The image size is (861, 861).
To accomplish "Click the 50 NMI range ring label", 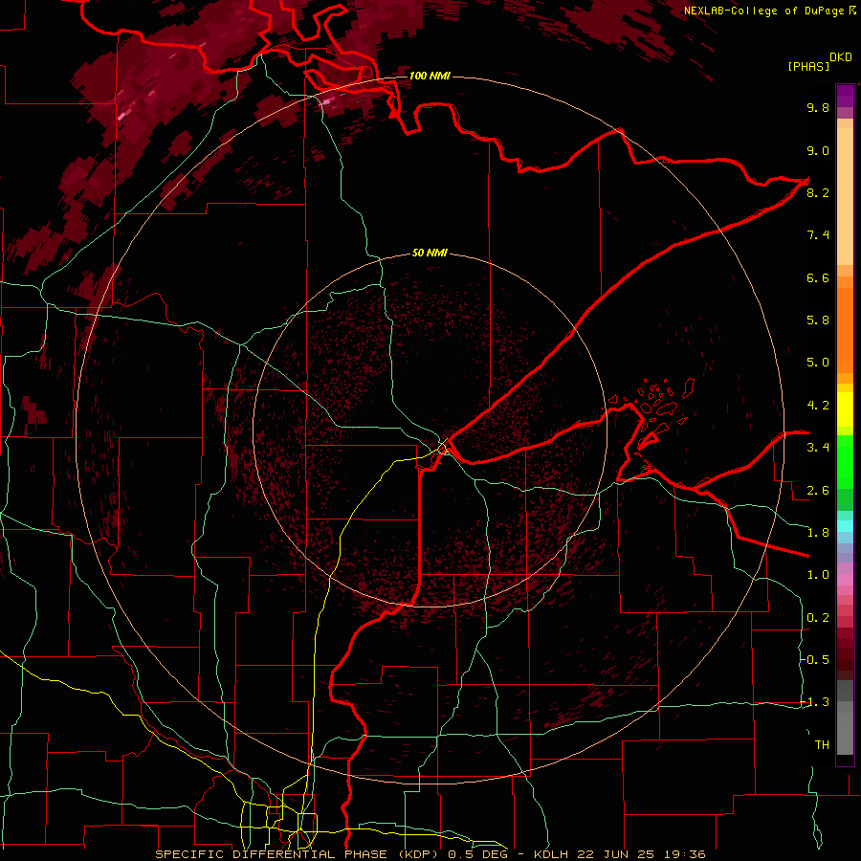I will (430, 254).
